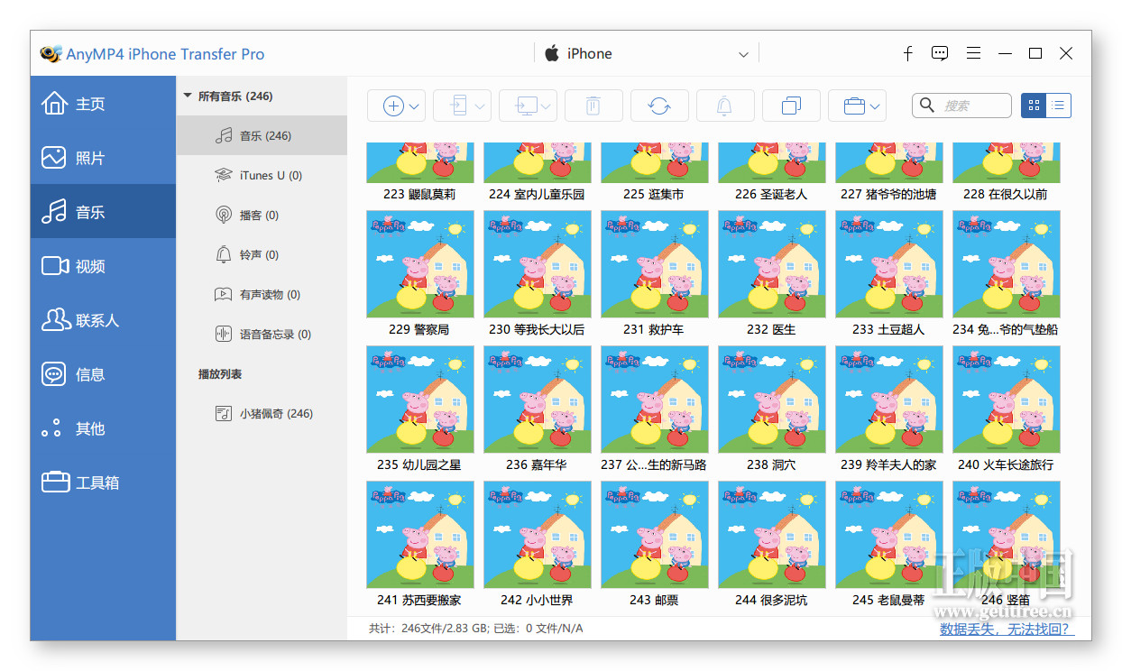Click the 搜索 search field

(961, 106)
